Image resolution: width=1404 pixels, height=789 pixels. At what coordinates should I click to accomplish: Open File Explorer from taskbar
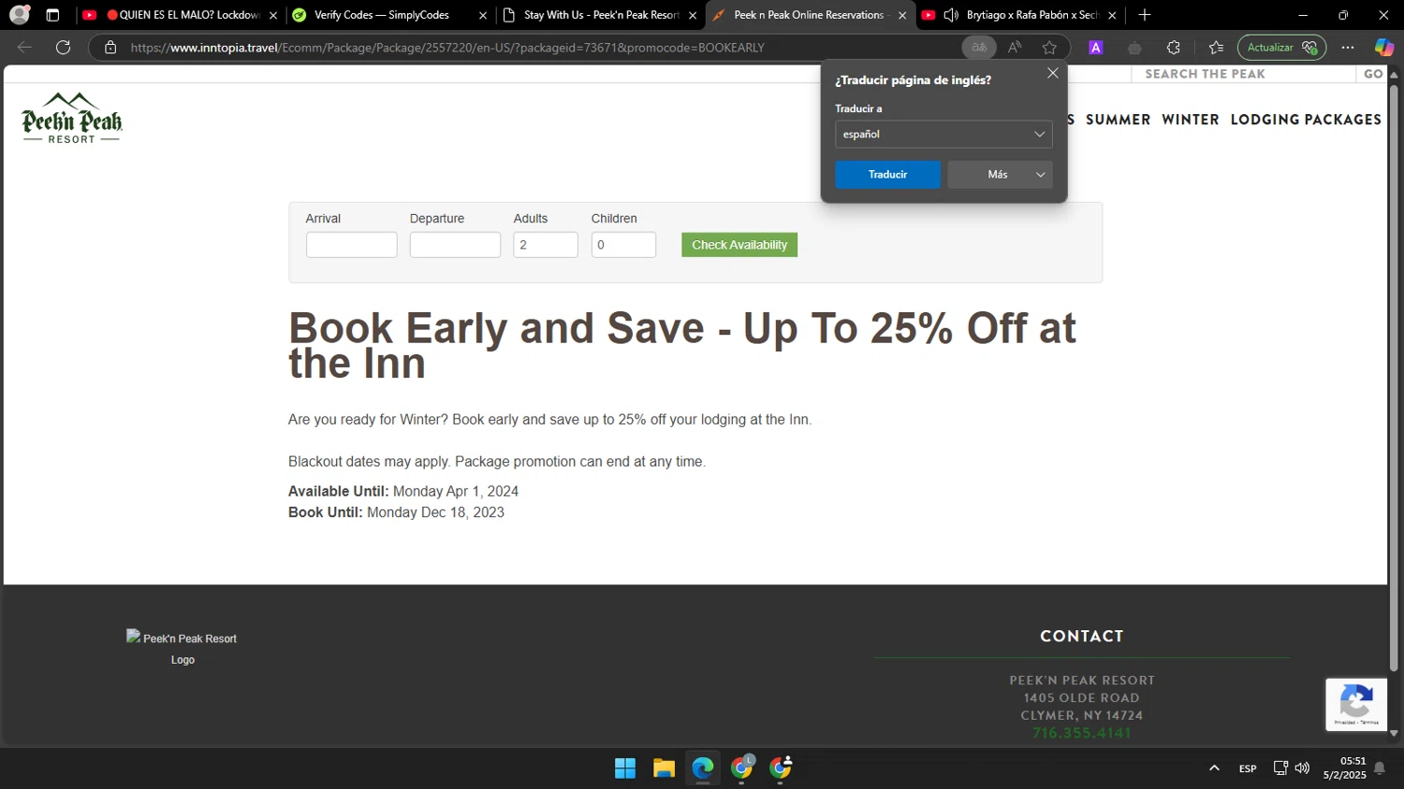tap(664, 768)
